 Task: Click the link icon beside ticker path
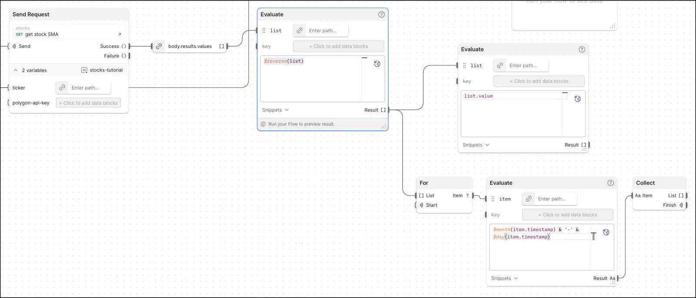click(x=62, y=88)
